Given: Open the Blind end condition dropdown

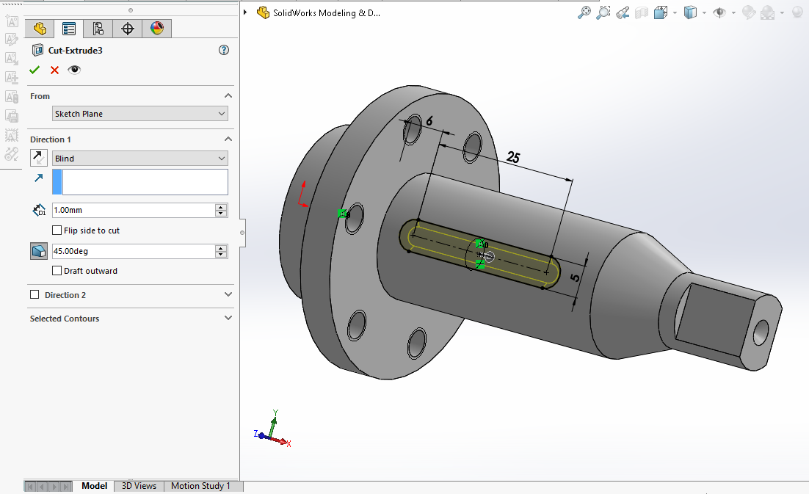Looking at the screenshot, I should 140,158.
